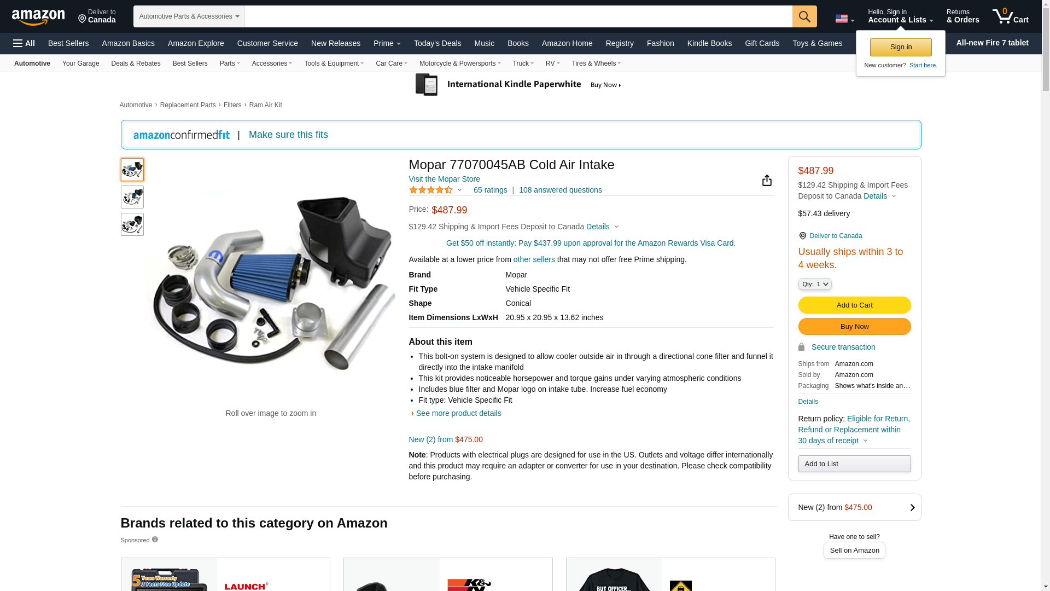Expand the return policy details chevron

(x=865, y=441)
